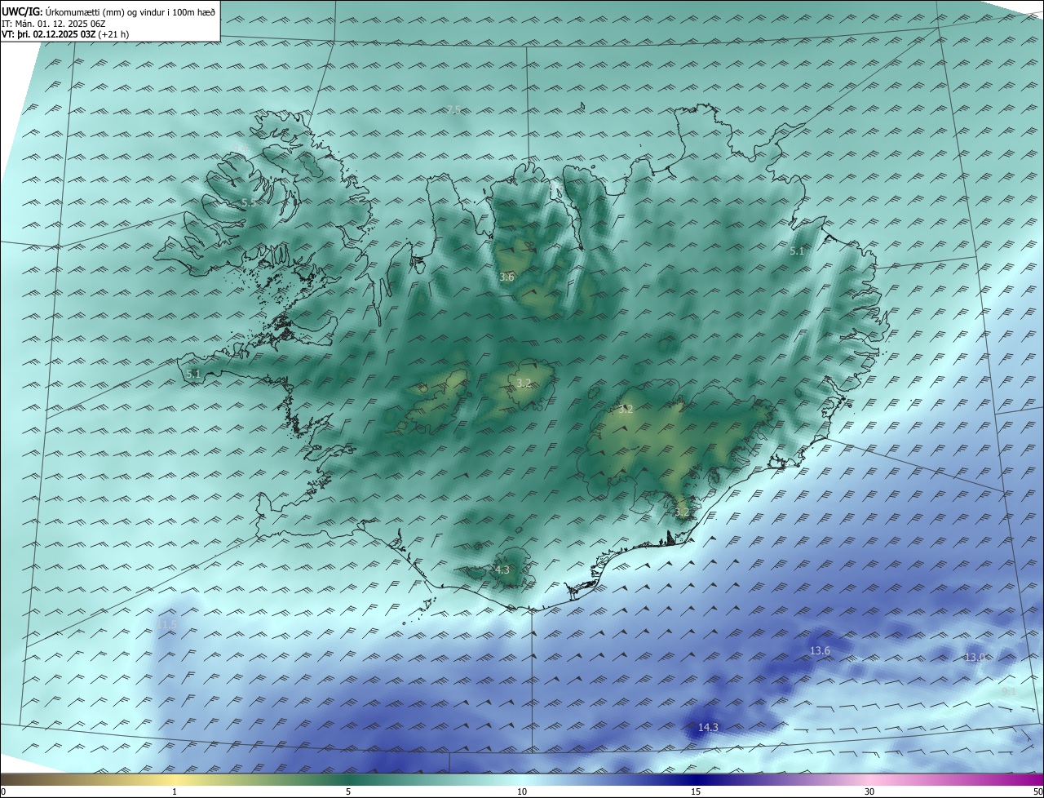Click the 13.0 value label in the southeast corner

point(975,657)
